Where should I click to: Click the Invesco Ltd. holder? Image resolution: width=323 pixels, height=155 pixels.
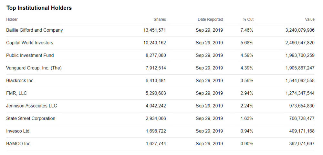(x=18, y=131)
